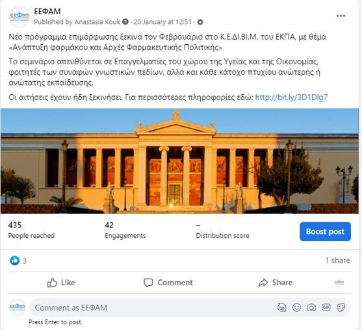Open the ΕΕΦΑΜ page name link
The image size is (362, 330).
coord(47,11)
